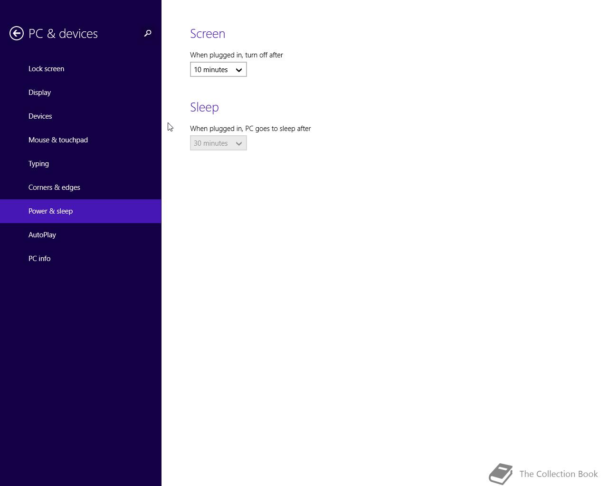View the PC info page
Image resolution: width=608 pixels, height=486 pixels.
click(x=81, y=259)
